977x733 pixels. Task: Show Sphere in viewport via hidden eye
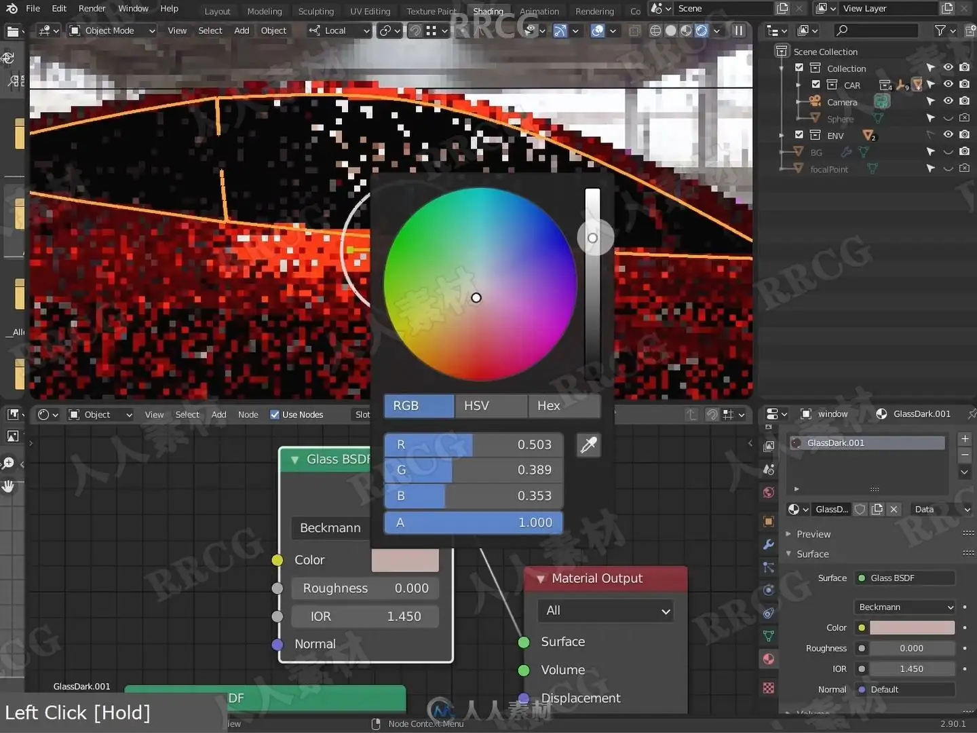[948, 118]
